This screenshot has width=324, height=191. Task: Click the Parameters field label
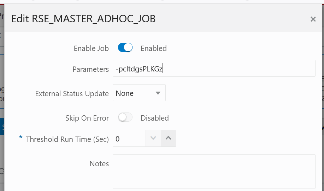pos(90,69)
